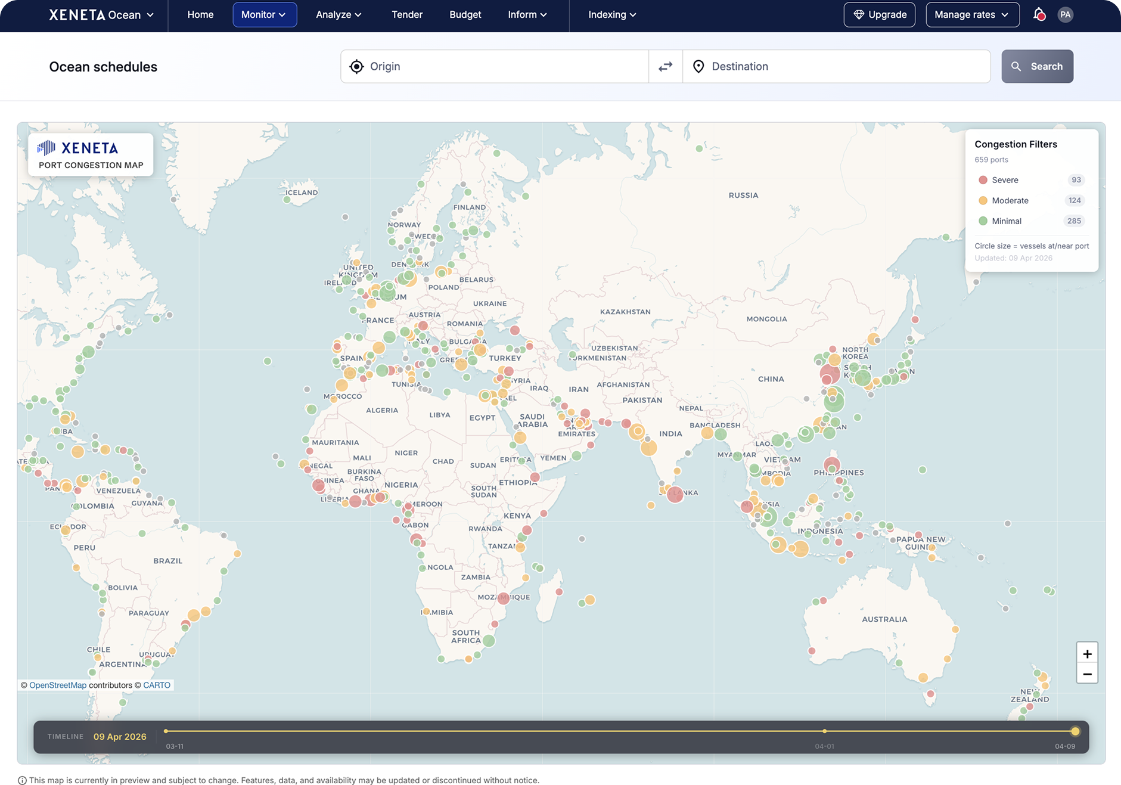Jump to the 04-01 timeline marker
This screenshot has width=1121, height=785.
[824, 731]
